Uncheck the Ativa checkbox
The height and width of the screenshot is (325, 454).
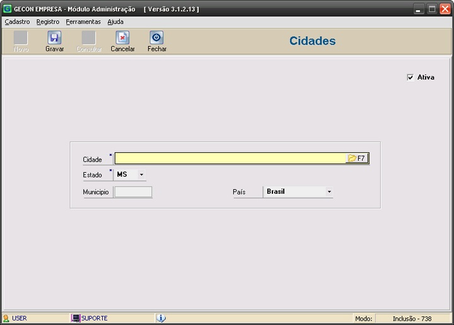pos(410,78)
